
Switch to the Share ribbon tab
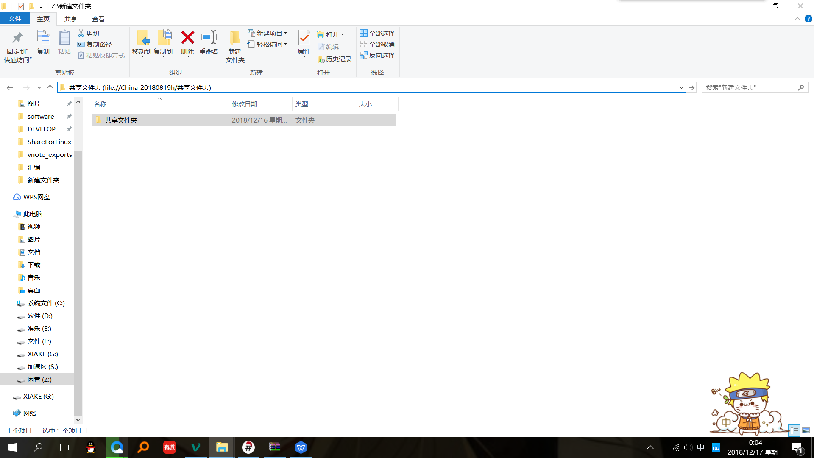click(x=70, y=19)
